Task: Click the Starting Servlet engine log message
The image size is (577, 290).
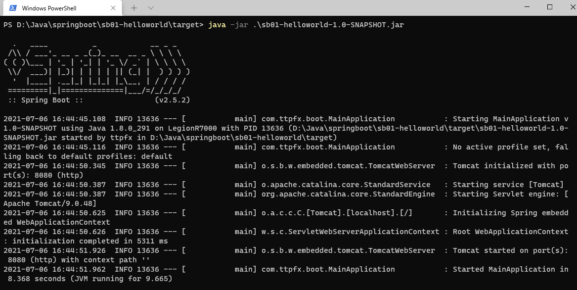Action: pos(511,194)
